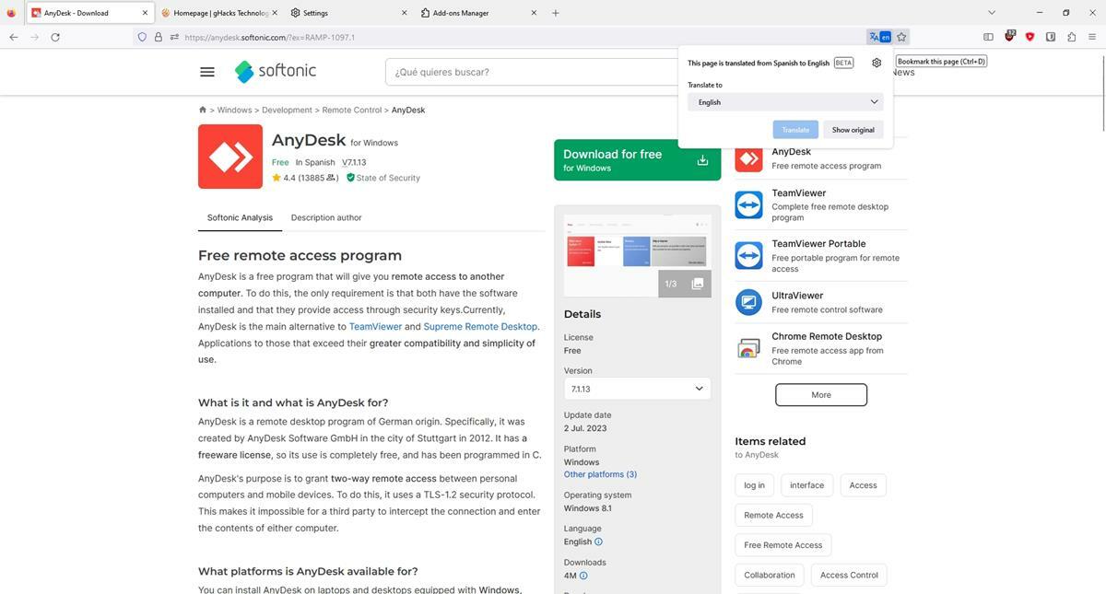Click the Free Remote Access tag
Image resolution: width=1106 pixels, height=594 pixels.
pyautogui.click(x=783, y=545)
